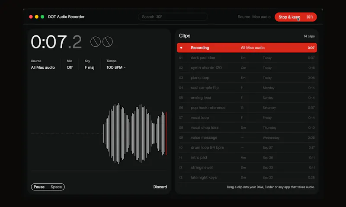Close the window with the red button
346x207 pixels.
click(31, 17)
